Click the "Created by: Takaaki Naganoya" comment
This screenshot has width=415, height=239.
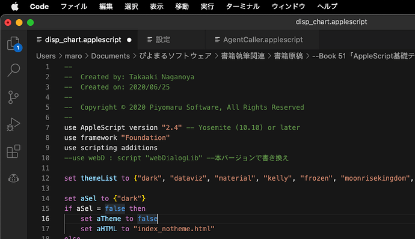[x=137, y=77]
